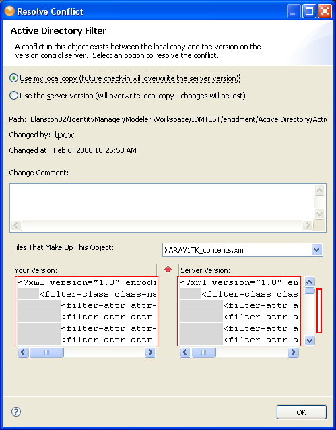Maximize the Resolve Conflict window
The image size is (336, 430).
click(309, 11)
